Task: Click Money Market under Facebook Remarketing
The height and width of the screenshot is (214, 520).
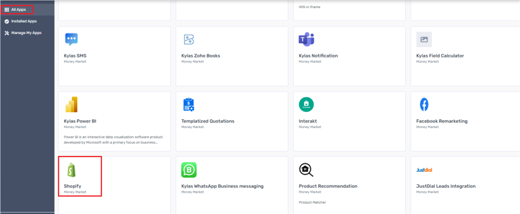Action: [428, 127]
